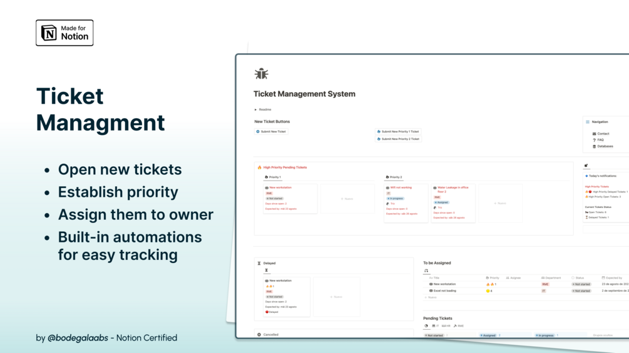Click the Expected by column header
Viewport: 629px width, 353px height.
click(612, 278)
